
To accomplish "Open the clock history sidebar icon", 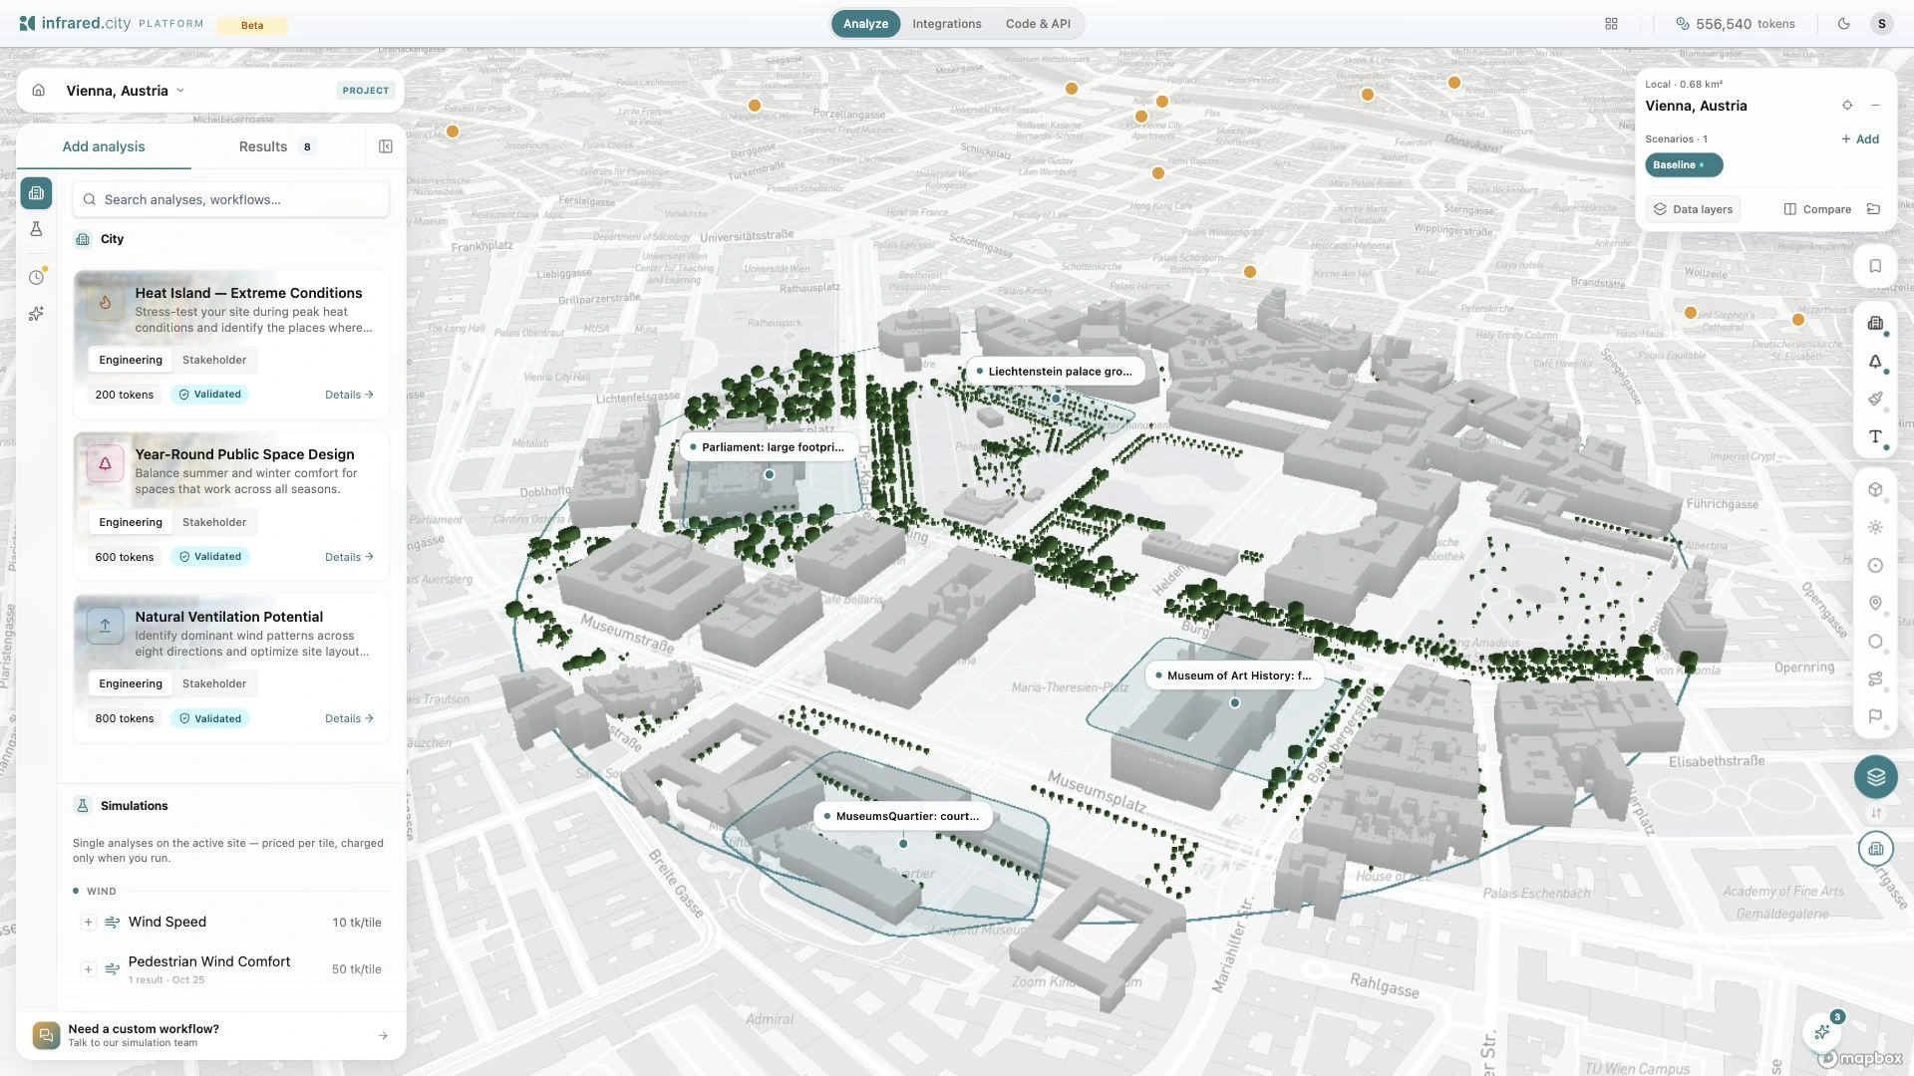I will point(37,278).
